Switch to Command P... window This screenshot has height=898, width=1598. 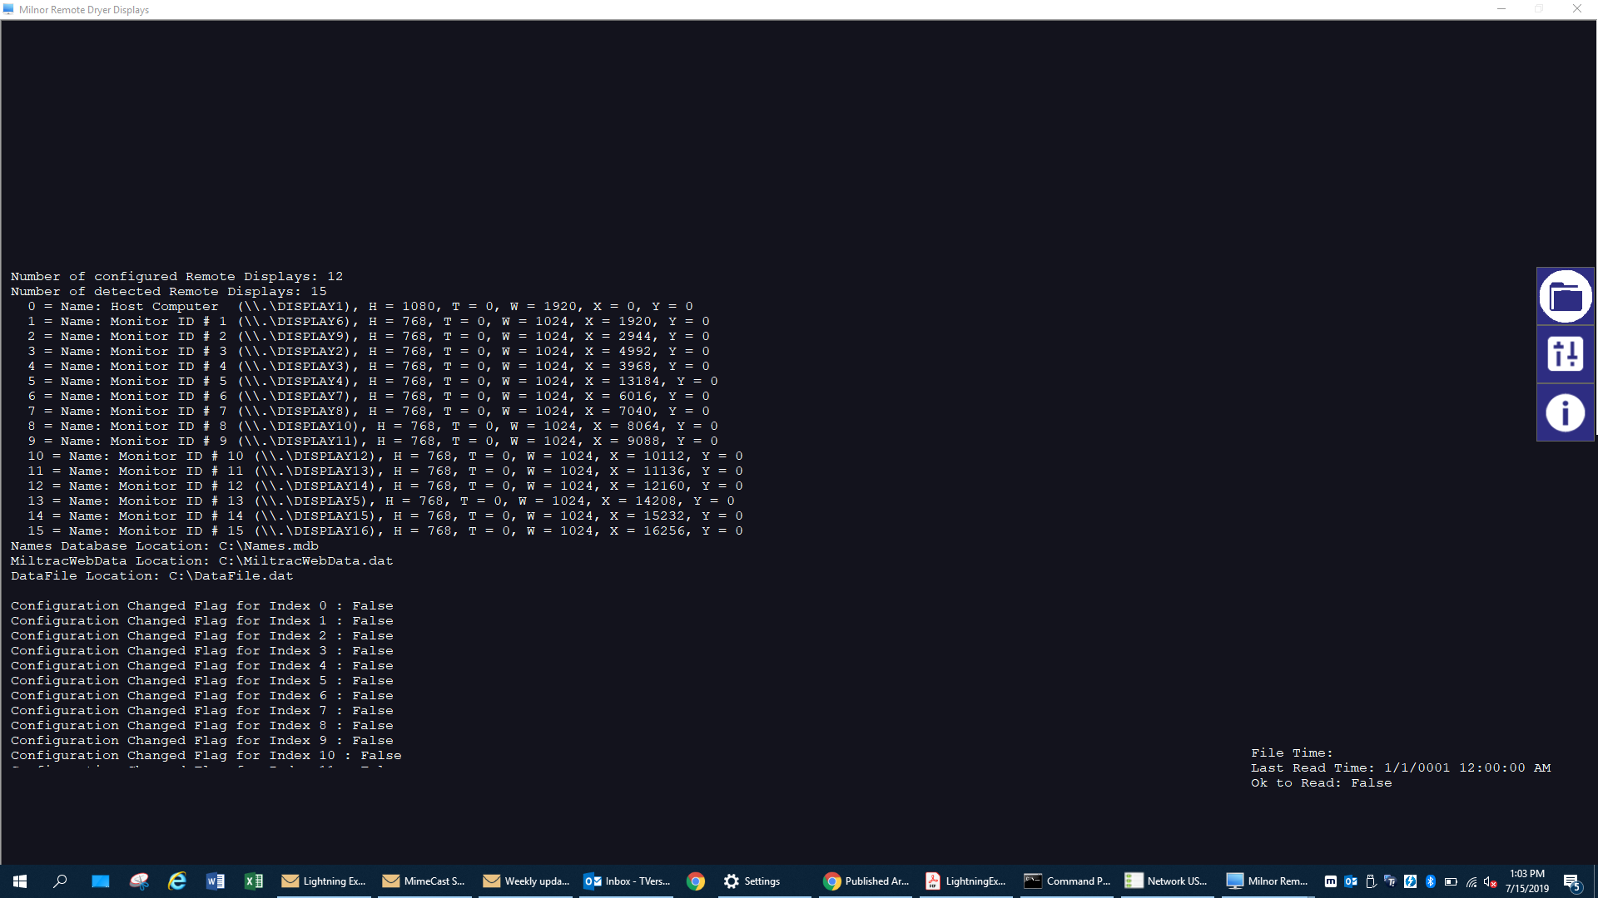[1067, 881]
